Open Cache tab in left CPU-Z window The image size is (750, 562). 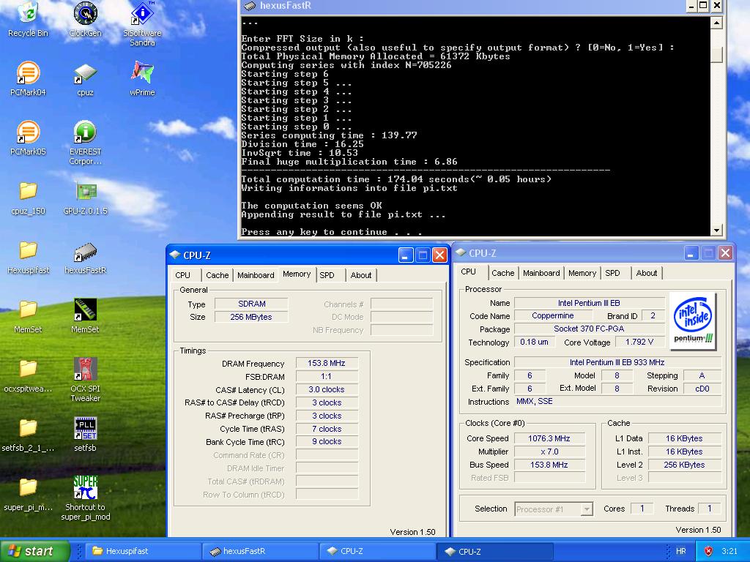pos(217,275)
